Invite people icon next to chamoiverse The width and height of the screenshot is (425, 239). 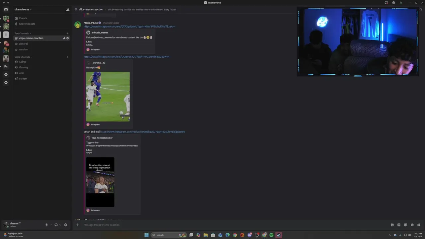click(68, 10)
